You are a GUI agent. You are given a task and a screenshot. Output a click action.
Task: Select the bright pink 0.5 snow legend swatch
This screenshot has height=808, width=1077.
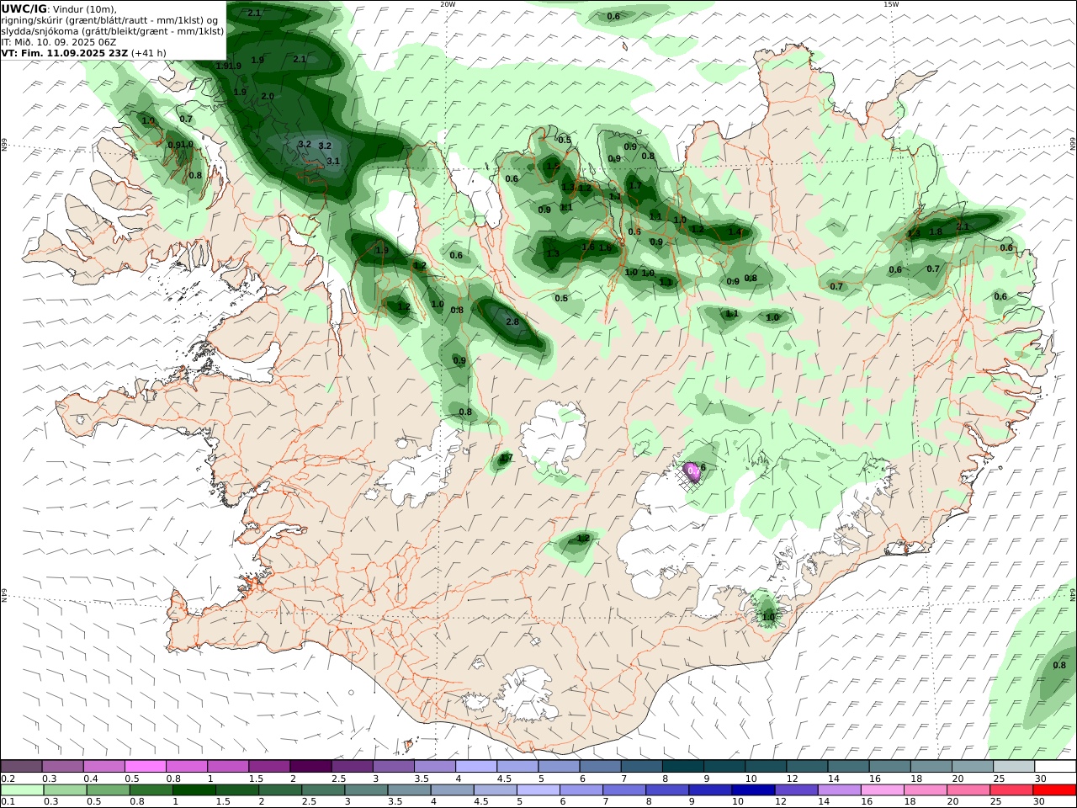coord(146,766)
